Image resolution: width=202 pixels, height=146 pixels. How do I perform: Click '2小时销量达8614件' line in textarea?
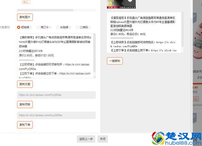point(31,51)
